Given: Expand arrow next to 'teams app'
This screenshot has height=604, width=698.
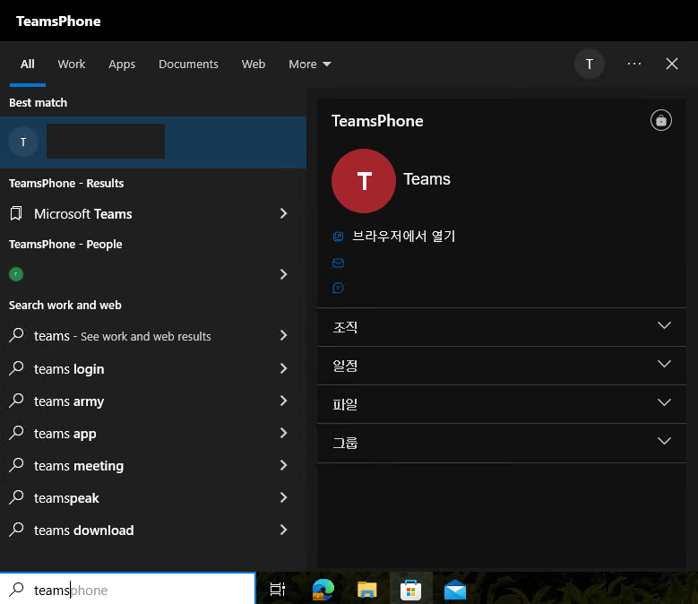Looking at the screenshot, I should click(x=283, y=433).
